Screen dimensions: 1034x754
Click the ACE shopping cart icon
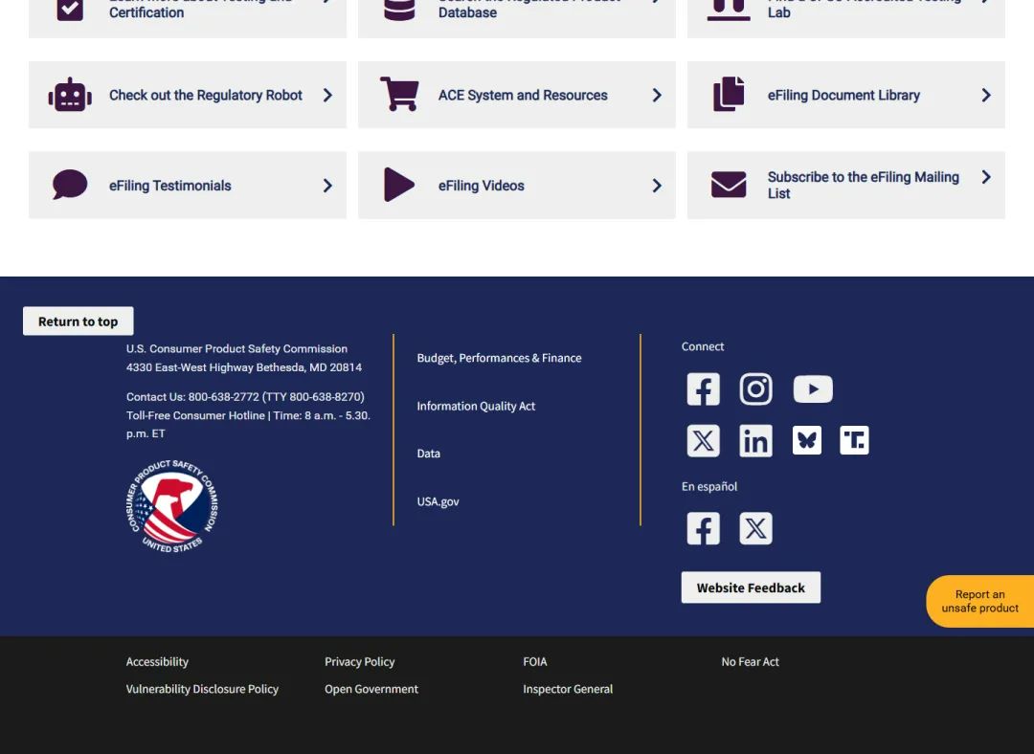(399, 94)
